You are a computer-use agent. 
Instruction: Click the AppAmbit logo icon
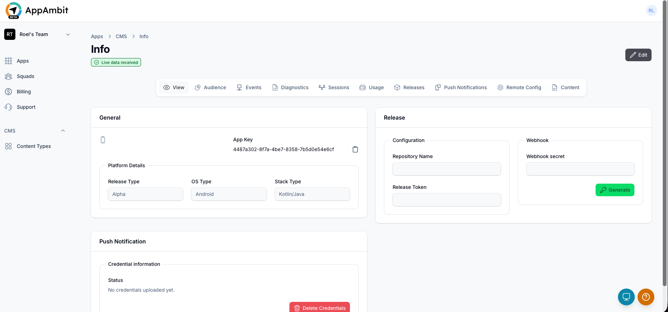tap(14, 10)
